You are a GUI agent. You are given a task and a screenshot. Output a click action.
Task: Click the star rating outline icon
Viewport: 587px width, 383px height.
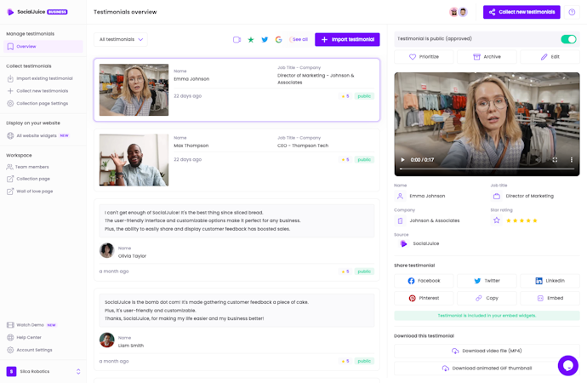coord(497,220)
